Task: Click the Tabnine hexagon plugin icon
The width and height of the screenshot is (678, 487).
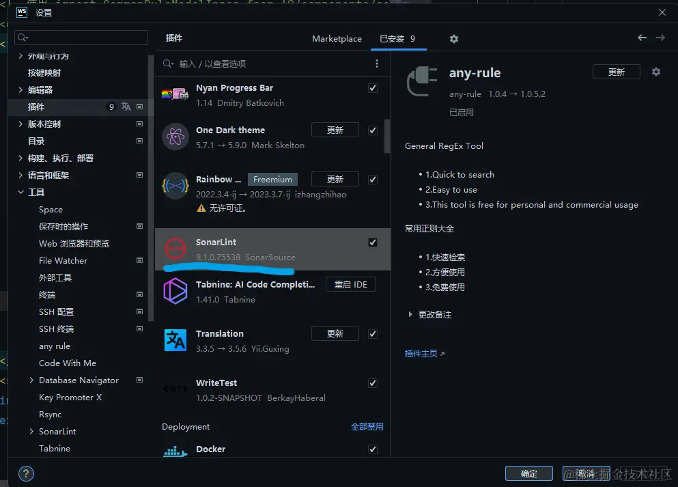Action: tap(175, 290)
